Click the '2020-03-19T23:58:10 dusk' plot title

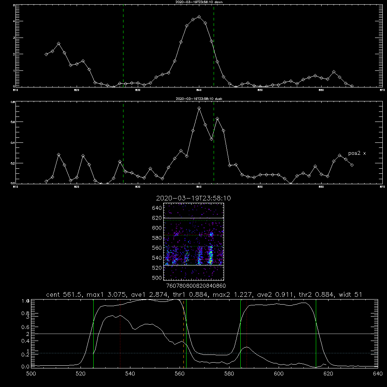pyautogui.click(x=199, y=99)
